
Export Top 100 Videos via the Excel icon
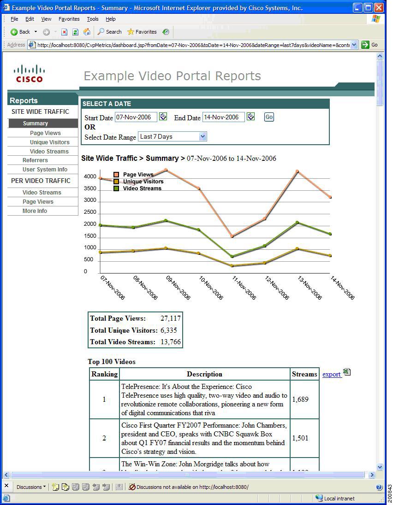pyautogui.click(x=346, y=372)
